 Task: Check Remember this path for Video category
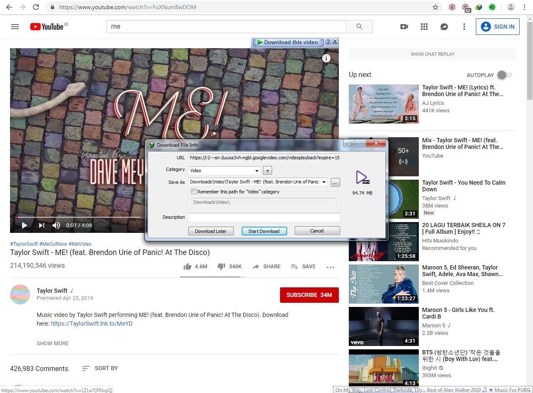point(194,192)
